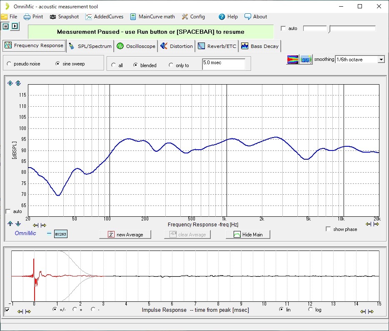The image size is (389, 331).
Task: Open the AddedCurves menu
Action: tap(105, 17)
